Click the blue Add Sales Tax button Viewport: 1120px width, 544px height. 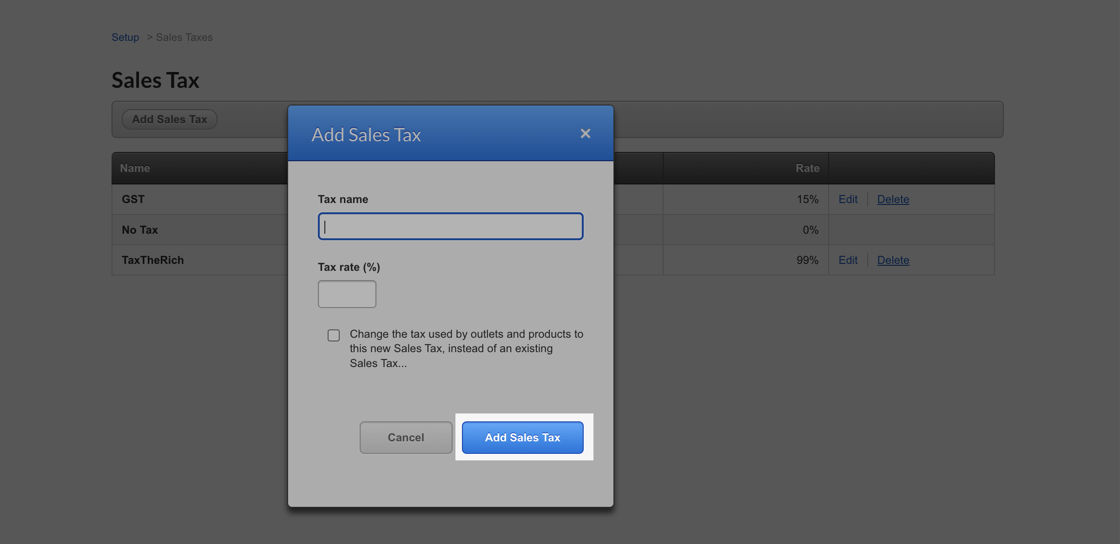(x=522, y=437)
